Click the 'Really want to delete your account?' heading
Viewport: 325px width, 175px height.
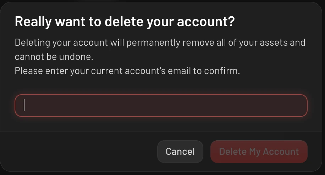(125, 22)
